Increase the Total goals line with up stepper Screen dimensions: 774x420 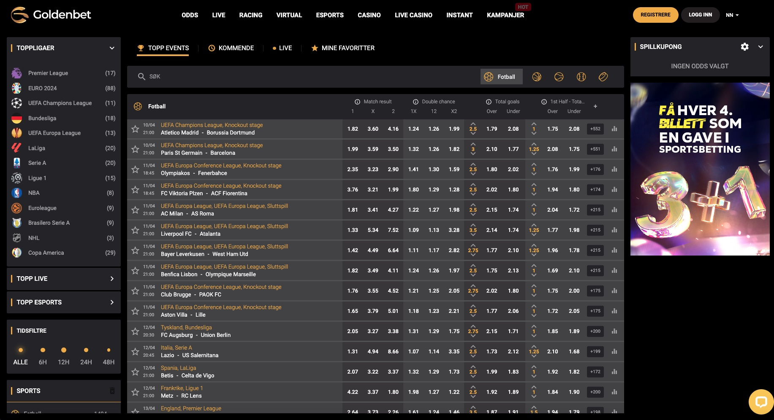473,124
